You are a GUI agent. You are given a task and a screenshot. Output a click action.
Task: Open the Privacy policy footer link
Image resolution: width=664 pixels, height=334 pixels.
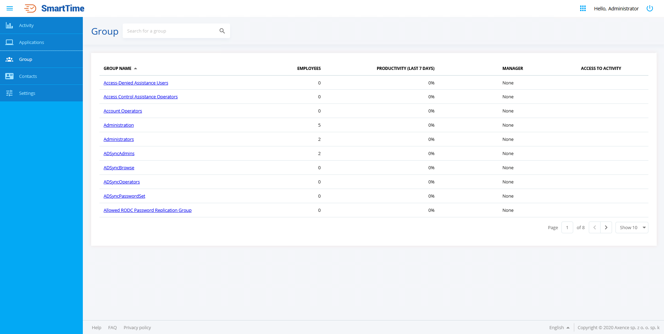(137, 327)
